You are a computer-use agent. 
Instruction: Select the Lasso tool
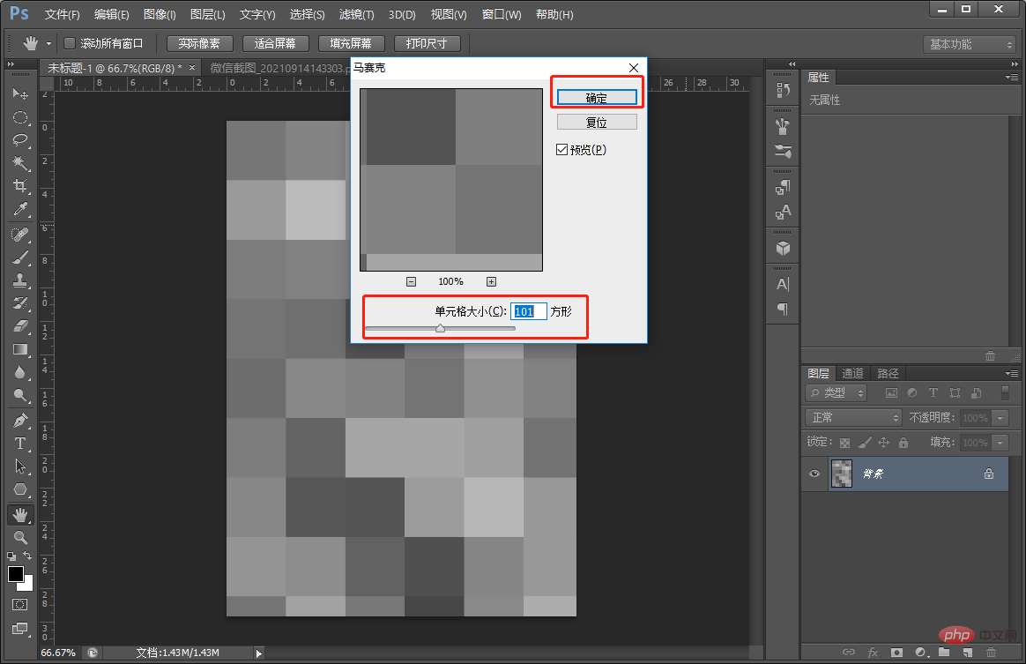pos(20,140)
